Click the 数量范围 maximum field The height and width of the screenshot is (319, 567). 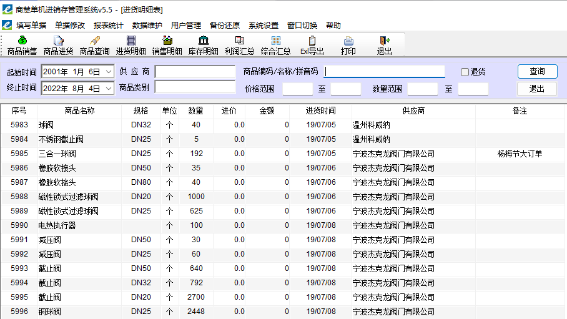pyautogui.click(x=473, y=89)
